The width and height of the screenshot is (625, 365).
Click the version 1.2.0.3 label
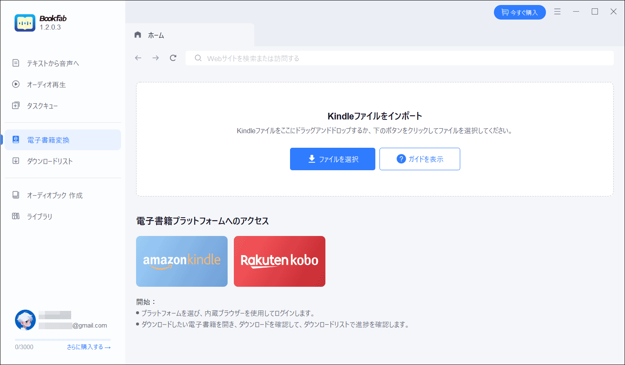click(50, 27)
